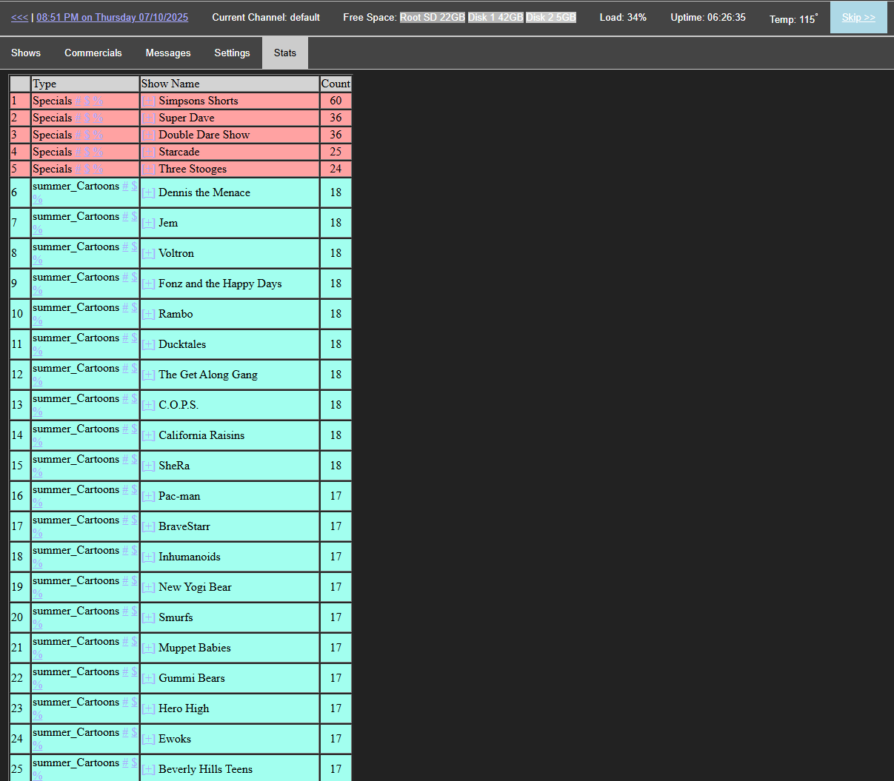Click row number 20 cell
The image size is (894, 781).
click(x=20, y=617)
